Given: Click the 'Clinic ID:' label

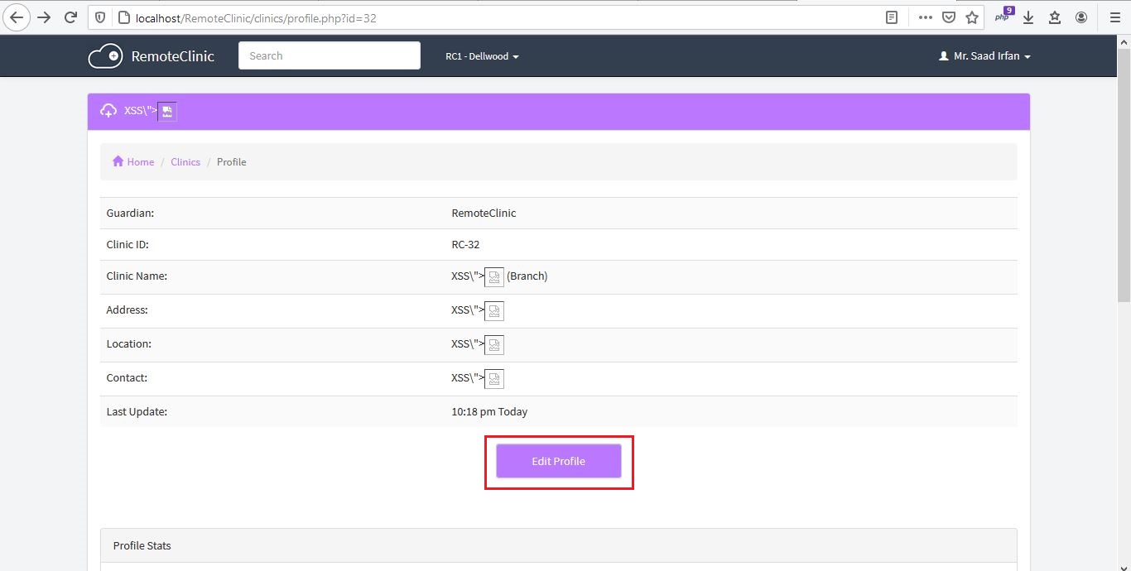Looking at the screenshot, I should pos(128,245).
